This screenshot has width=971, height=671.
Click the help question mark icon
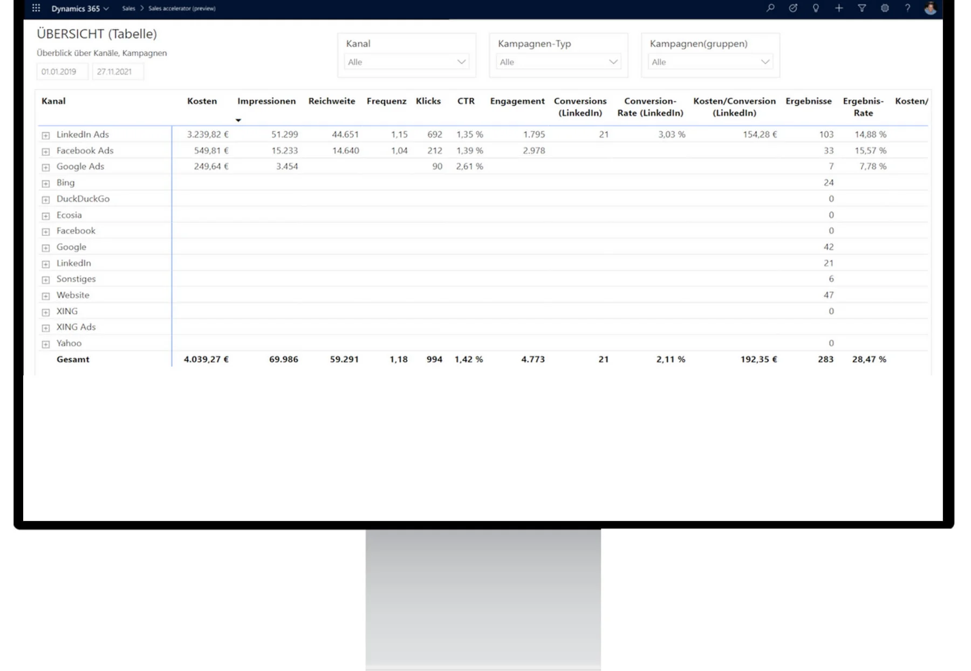(907, 8)
